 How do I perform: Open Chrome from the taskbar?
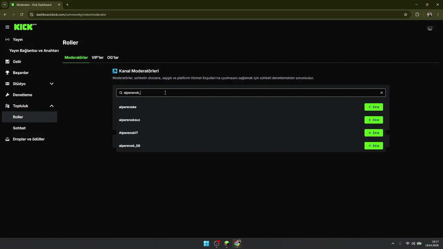pyautogui.click(x=237, y=243)
